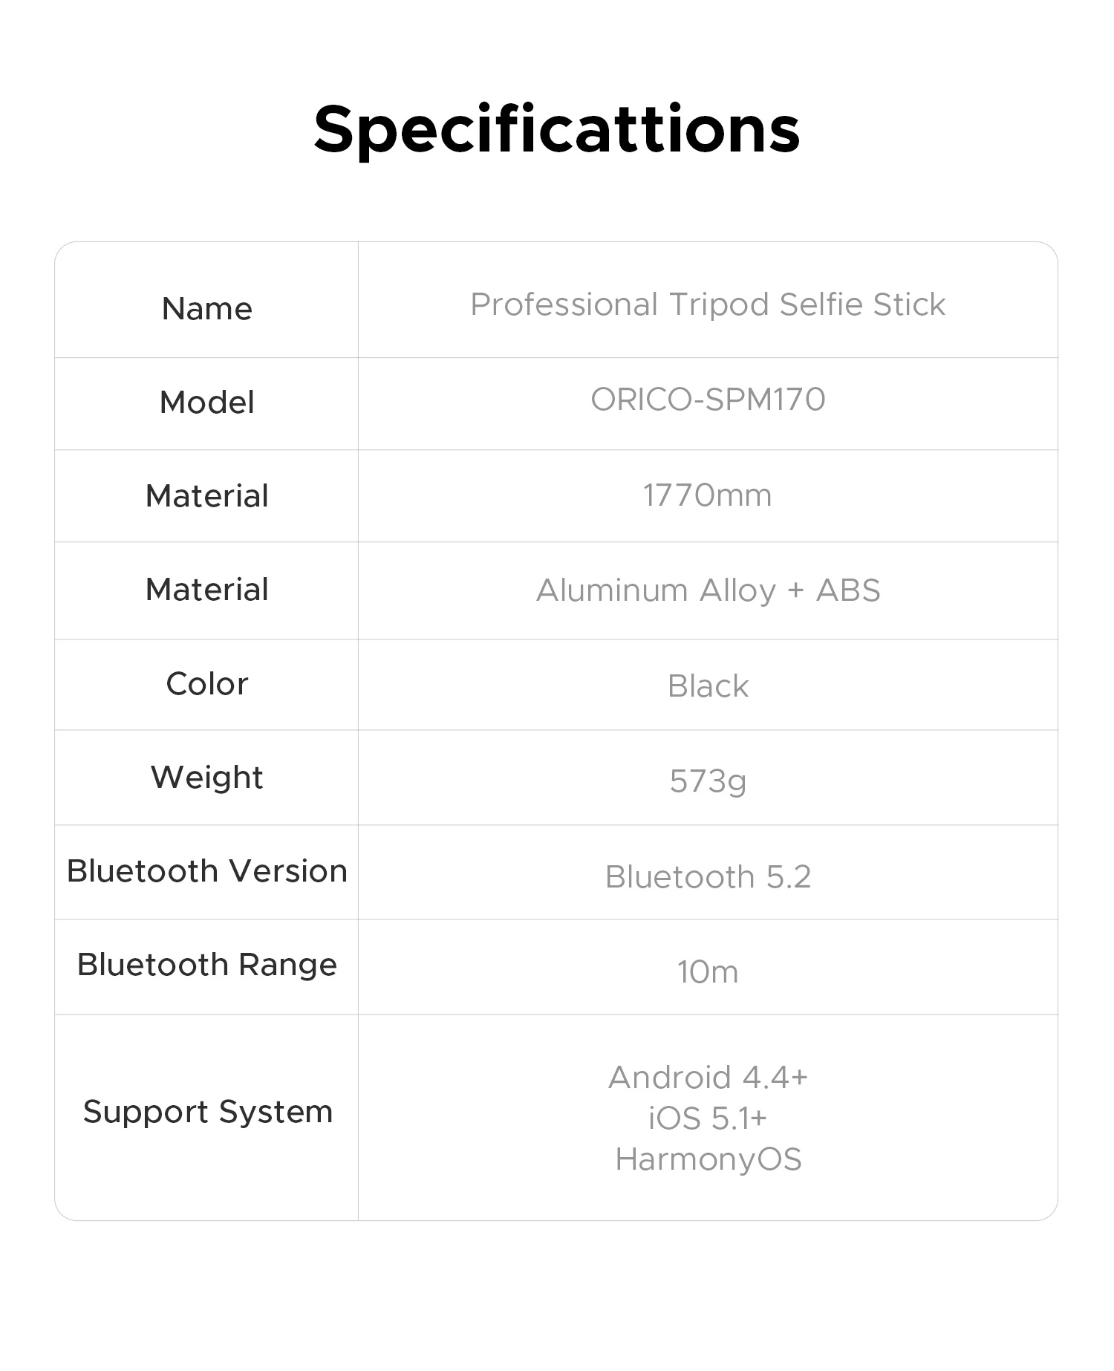Select the 10m range value
Screen dimensions: 1114x1371
708,972
